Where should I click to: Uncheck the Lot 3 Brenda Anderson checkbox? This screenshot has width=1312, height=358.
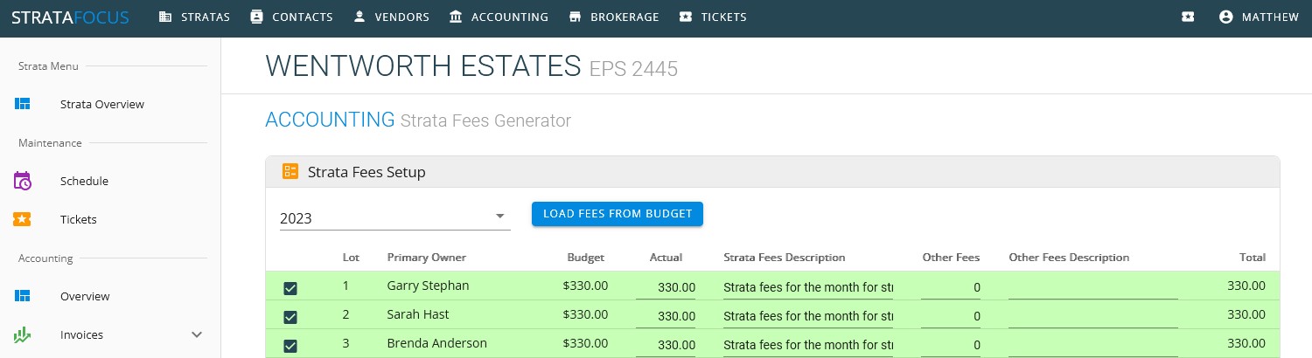[x=290, y=346]
